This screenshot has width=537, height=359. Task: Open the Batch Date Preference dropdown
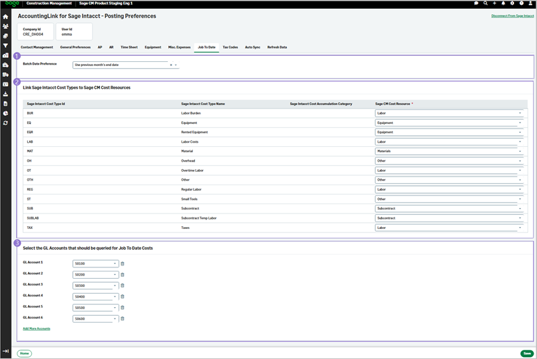125,65
